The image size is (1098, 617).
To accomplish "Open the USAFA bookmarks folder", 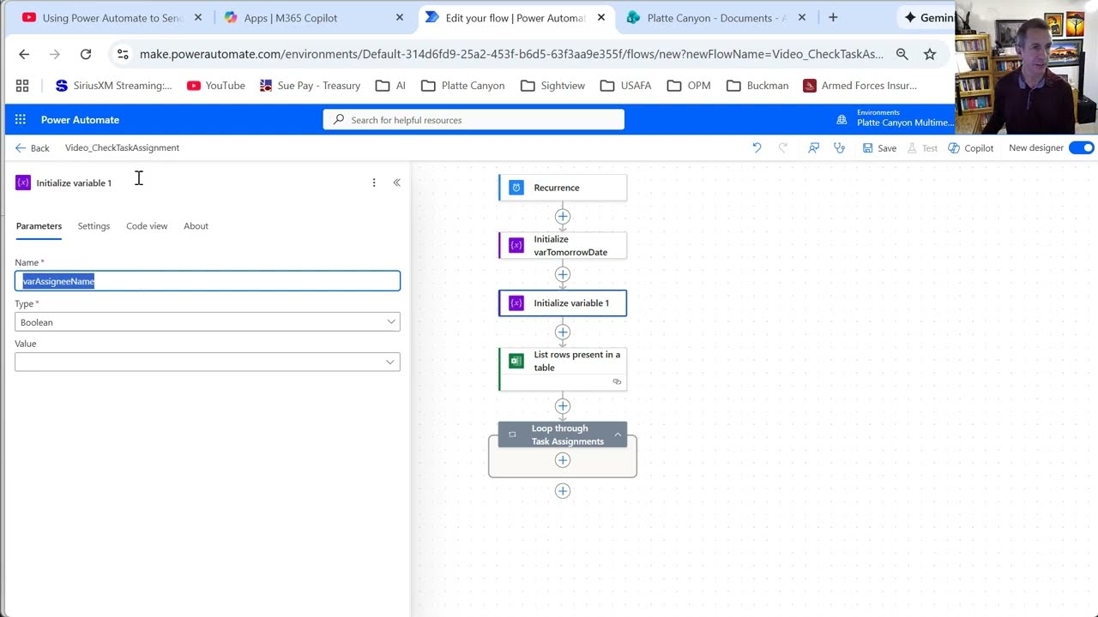I will click(626, 86).
